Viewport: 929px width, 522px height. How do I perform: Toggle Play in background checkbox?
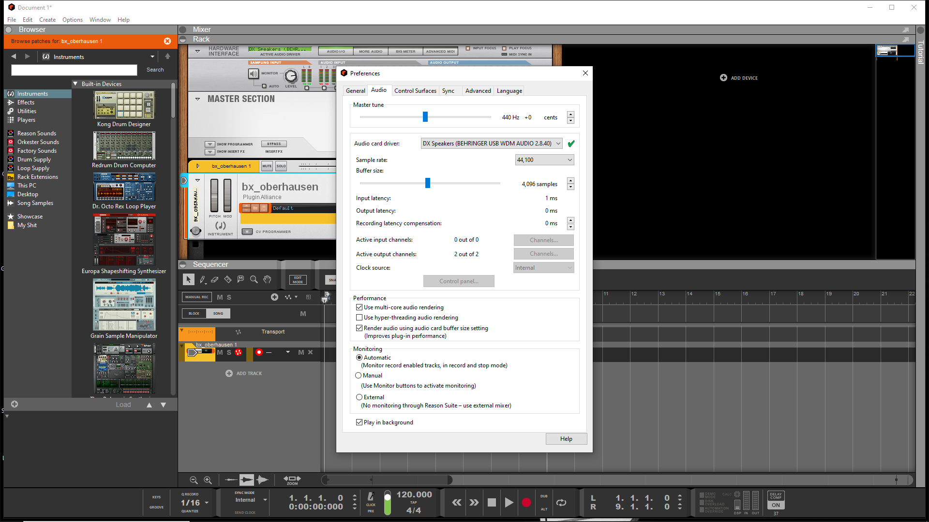pos(359,422)
